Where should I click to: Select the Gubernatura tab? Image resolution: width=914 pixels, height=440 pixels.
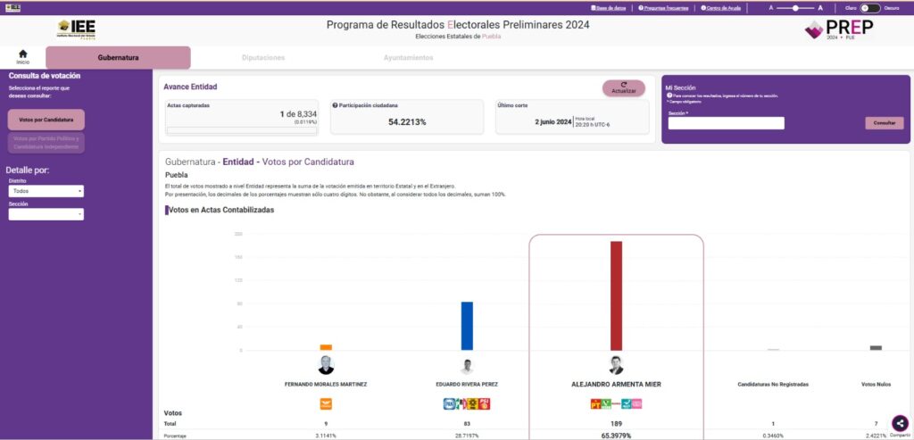[x=118, y=58]
